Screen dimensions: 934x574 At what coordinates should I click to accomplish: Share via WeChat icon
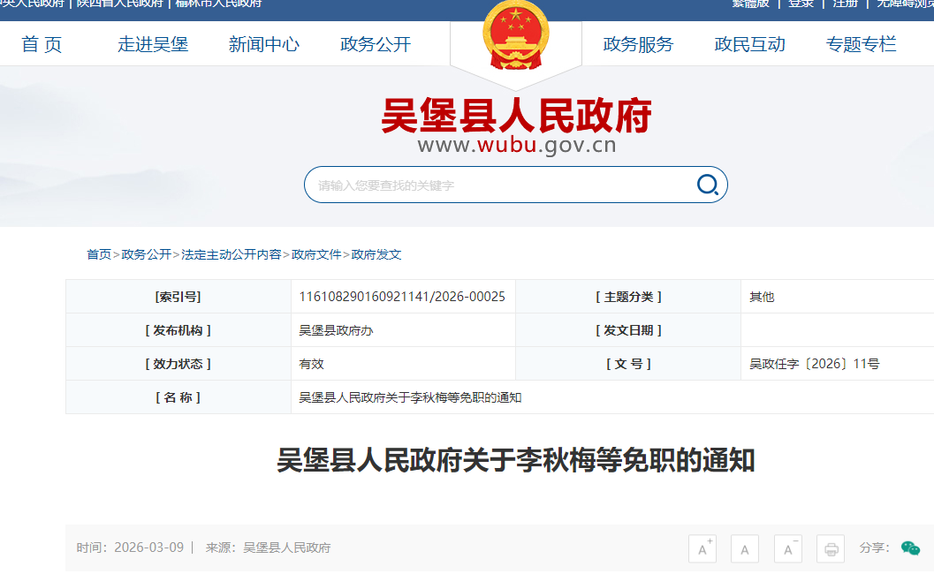(x=910, y=548)
